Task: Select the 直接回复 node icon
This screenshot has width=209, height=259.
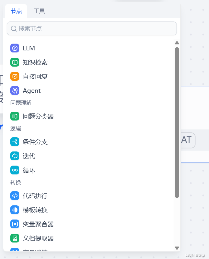Action: (x=15, y=76)
